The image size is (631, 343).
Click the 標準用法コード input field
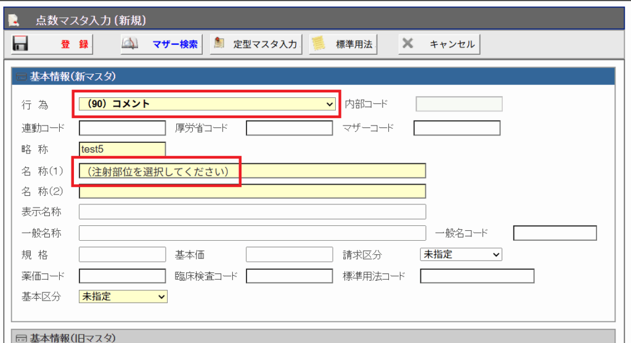[476, 275]
